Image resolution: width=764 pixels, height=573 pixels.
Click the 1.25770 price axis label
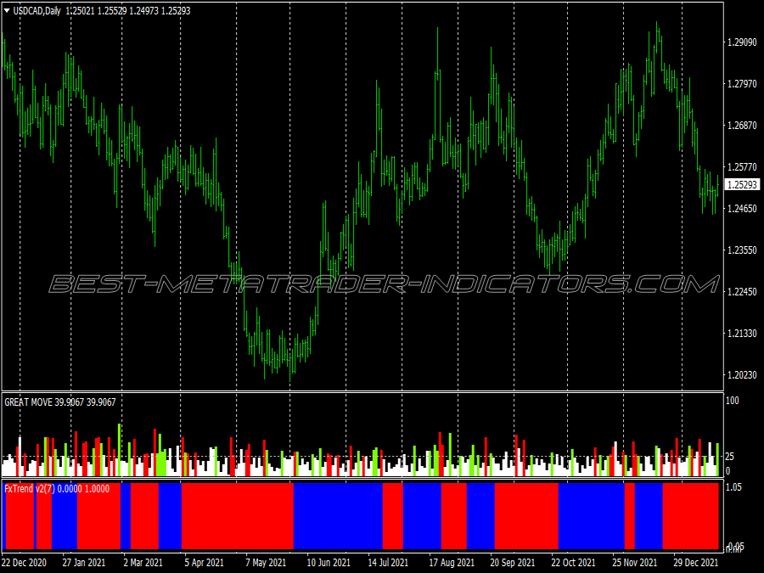point(742,166)
